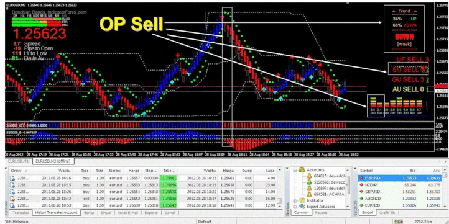
Task: Switch to the EURUSD,M1 chart tab
Action: (19, 161)
